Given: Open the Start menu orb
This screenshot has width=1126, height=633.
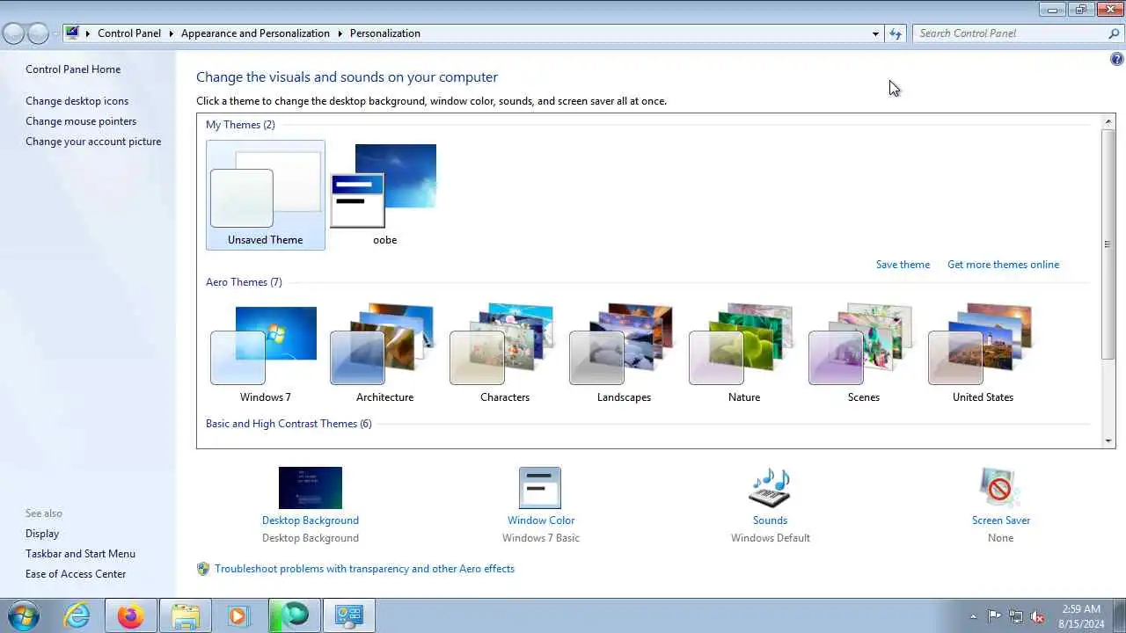Looking at the screenshot, I should click(24, 615).
